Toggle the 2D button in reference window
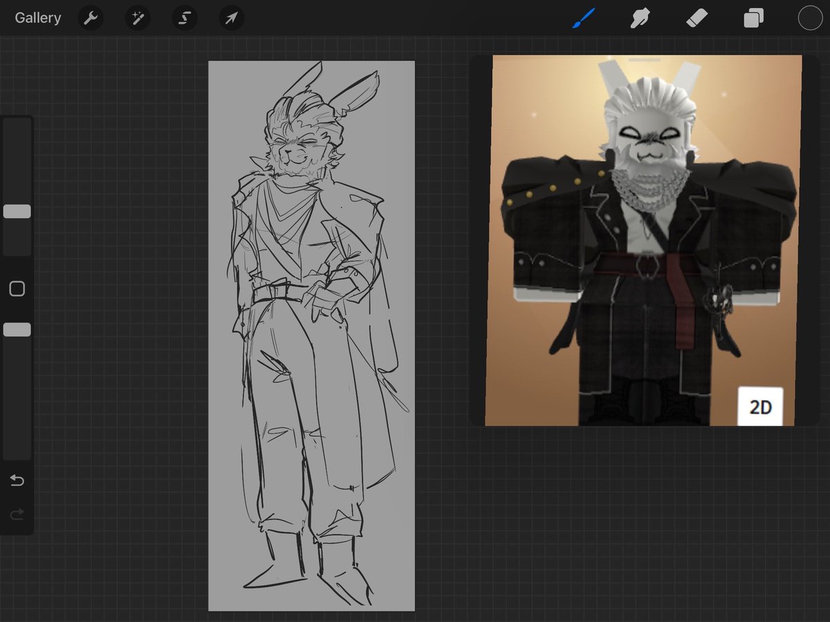Image resolution: width=830 pixels, height=622 pixels. pos(760,406)
